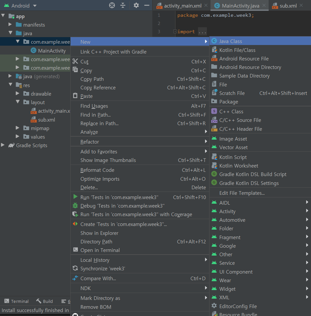
Task: Expand the values folder
Action: (x=17, y=136)
